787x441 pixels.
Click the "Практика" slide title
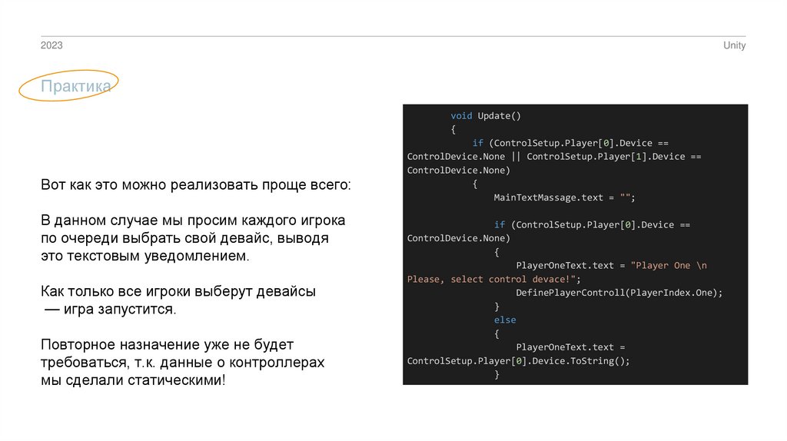tap(75, 87)
